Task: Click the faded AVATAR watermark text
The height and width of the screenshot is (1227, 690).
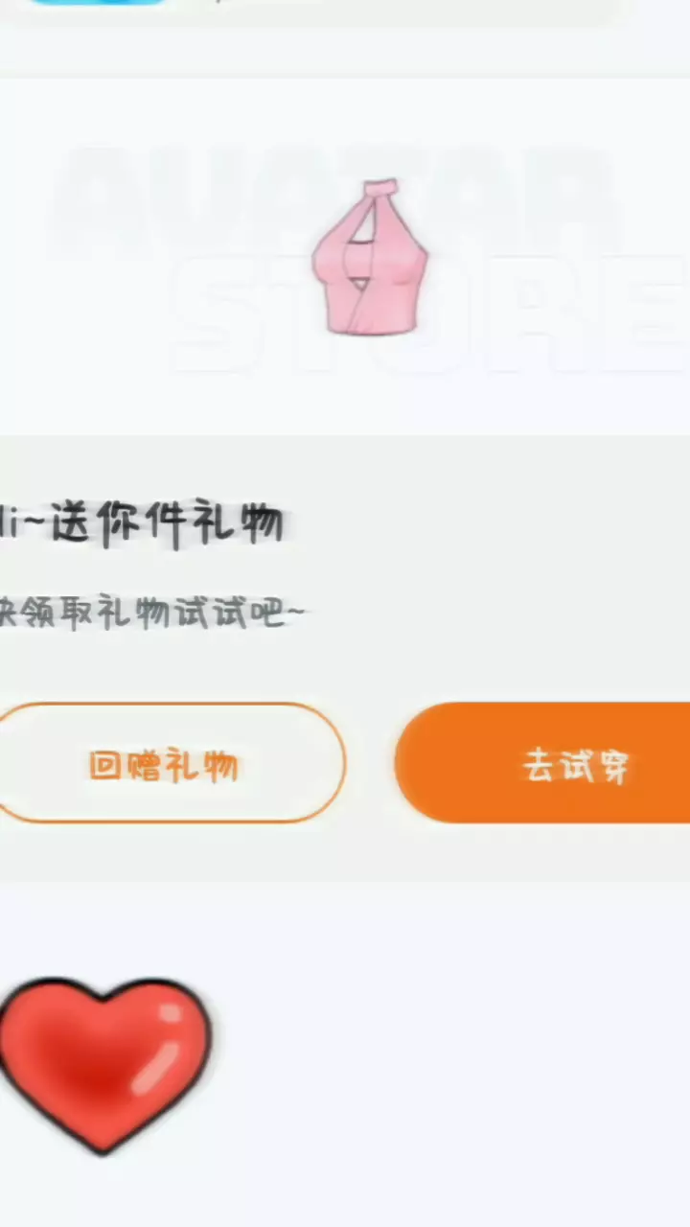Action: [x=335, y=197]
